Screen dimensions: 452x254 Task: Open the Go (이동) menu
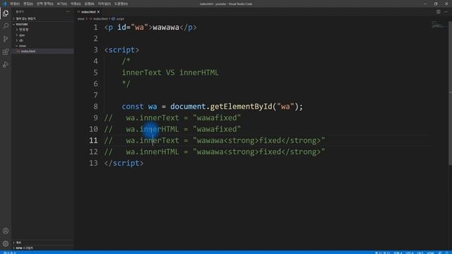(76, 4)
